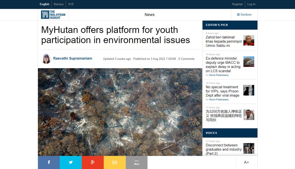Share article on Facebook

(49, 162)
